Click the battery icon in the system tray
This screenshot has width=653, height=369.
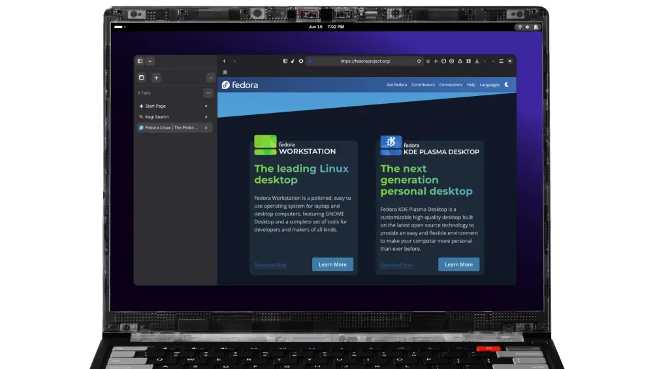536,27
